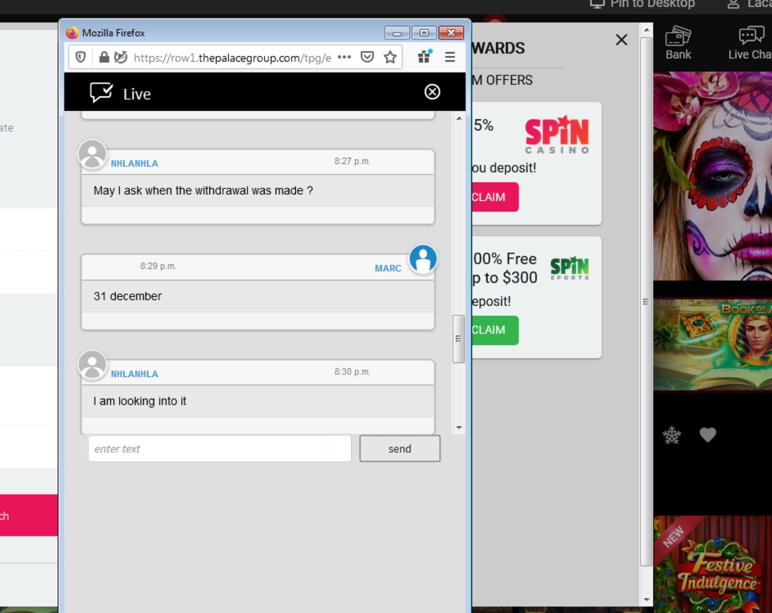Click the URL address text in Firefox
The width and height of the screenshot is (772, 613).
click(232, 58)
